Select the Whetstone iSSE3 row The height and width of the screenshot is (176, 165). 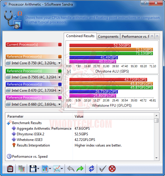coord(80,140)
